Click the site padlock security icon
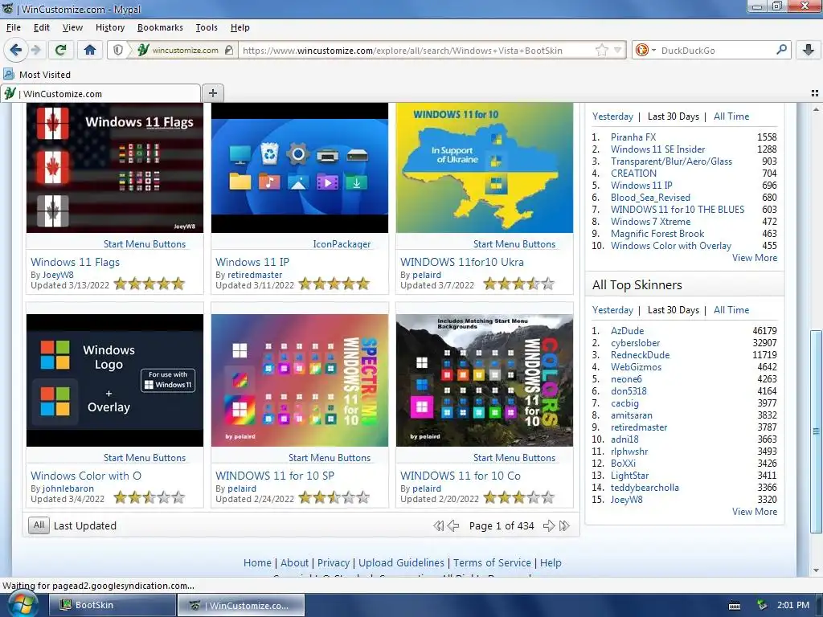Screen dimensions: 823x617 tap(229, 51)
